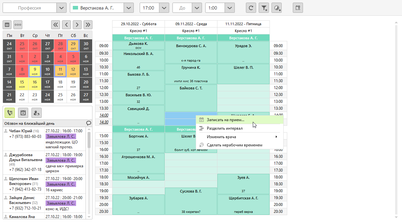Select calendar day 27 окт
Screen dimensions: 402x222
tap(48, 46)
